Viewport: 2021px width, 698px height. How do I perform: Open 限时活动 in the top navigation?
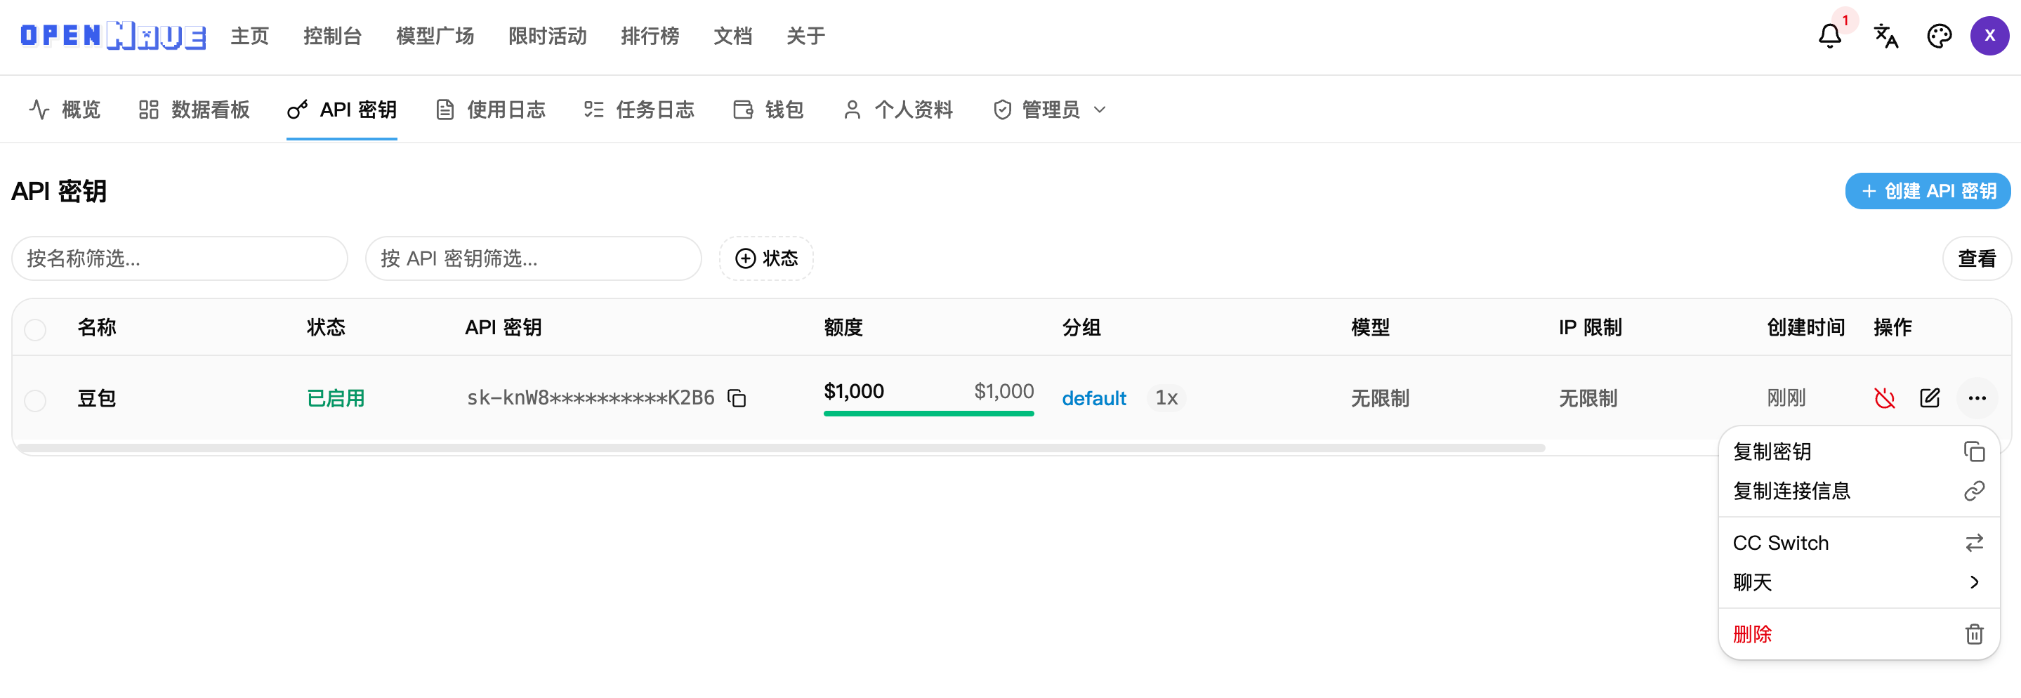[x=548, y=36]
